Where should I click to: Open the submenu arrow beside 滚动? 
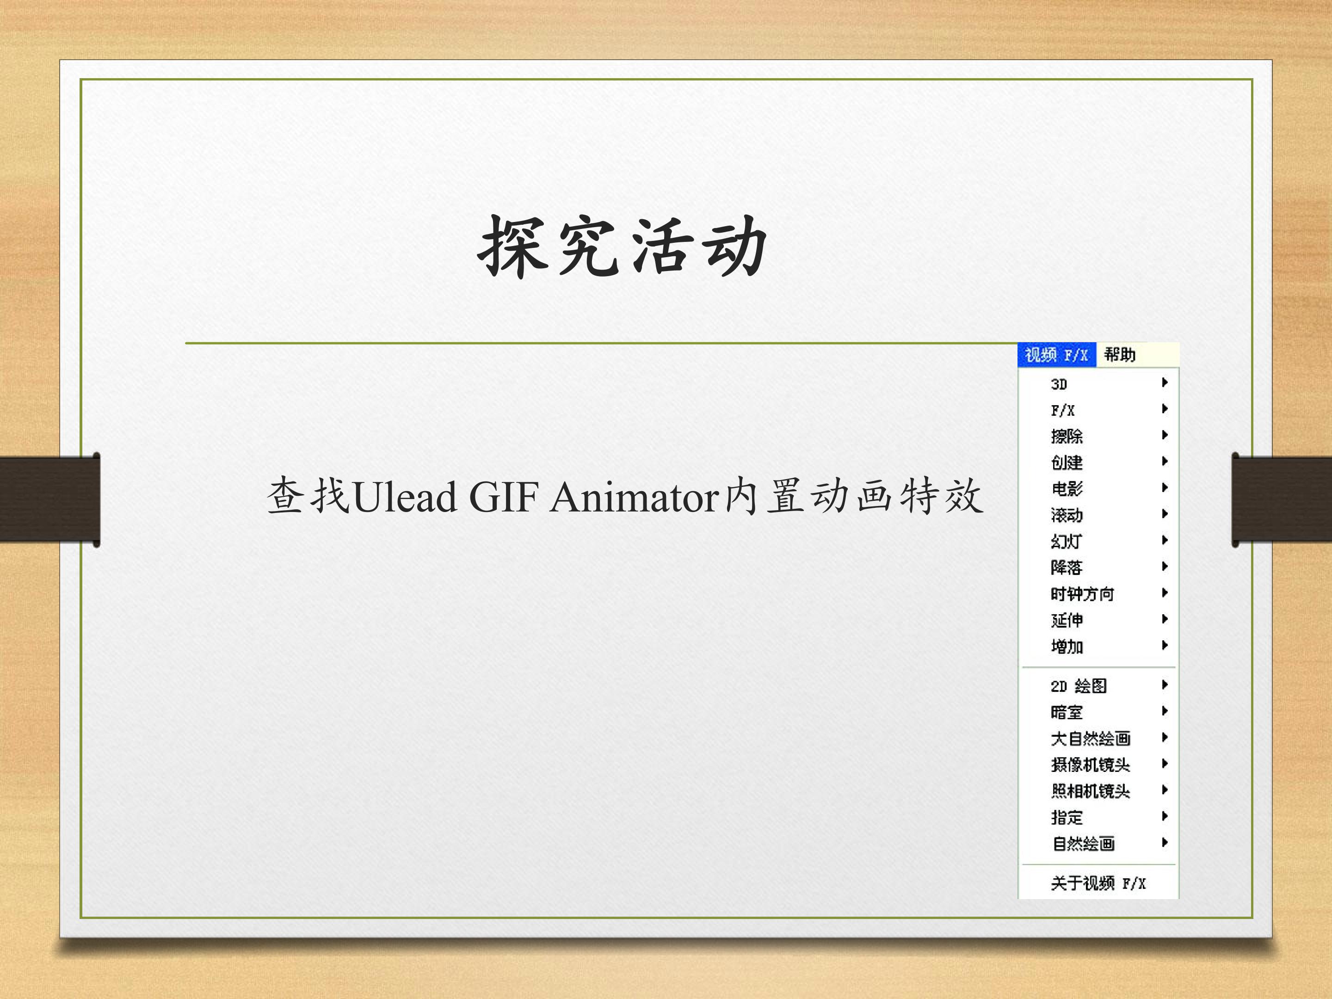click(x=1165, y=514)
